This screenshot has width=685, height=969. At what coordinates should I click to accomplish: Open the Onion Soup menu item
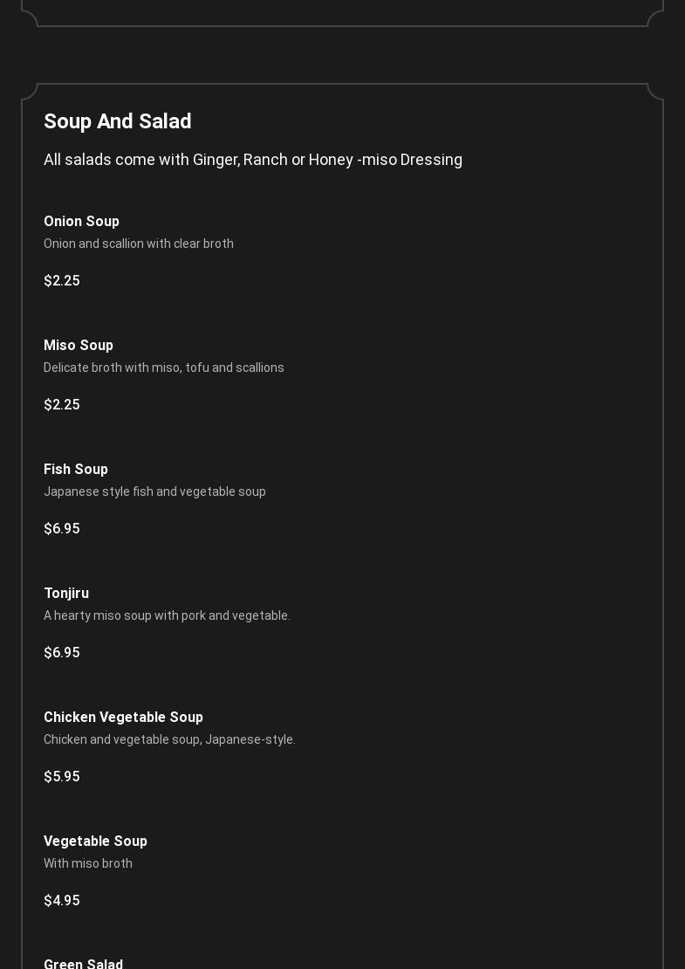tap(81, 221)
